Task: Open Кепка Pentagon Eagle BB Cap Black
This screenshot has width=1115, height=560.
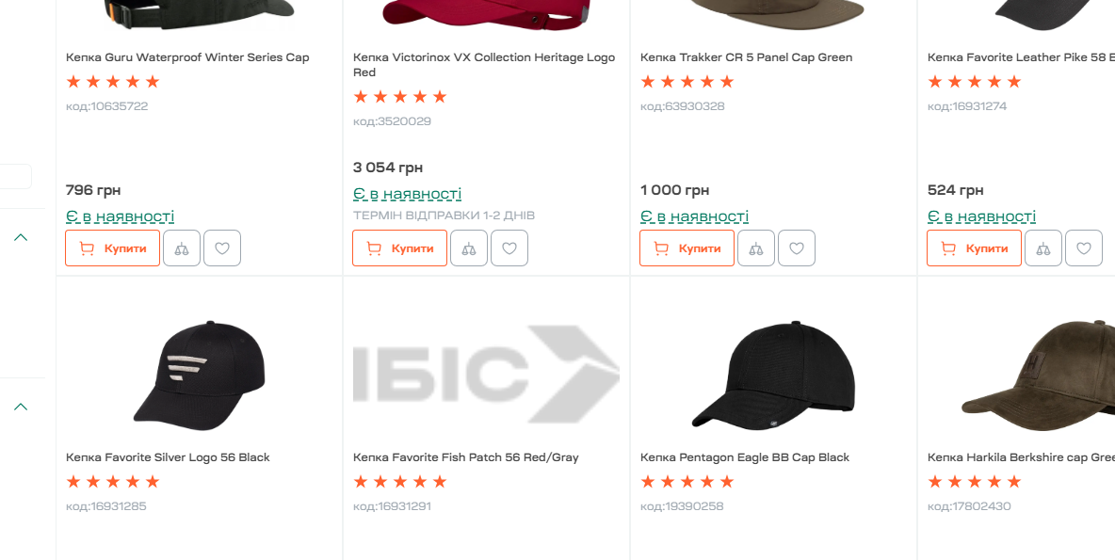Action: (x=744, y=457)
